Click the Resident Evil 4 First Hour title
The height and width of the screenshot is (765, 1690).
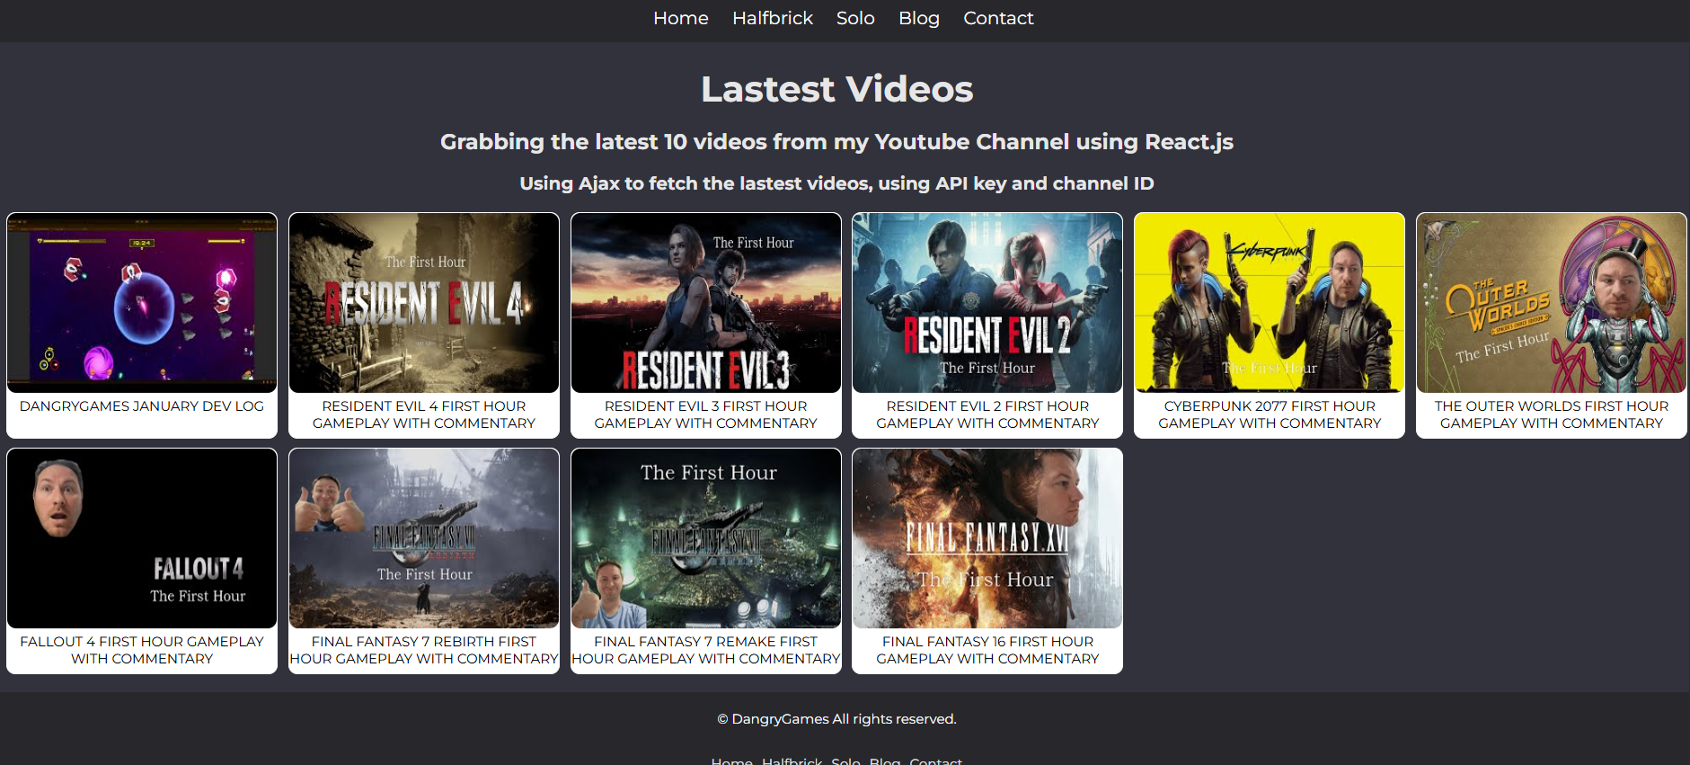point(424,414)
